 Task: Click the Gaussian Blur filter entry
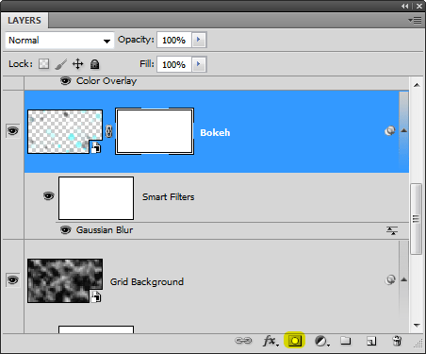(105, 230)
